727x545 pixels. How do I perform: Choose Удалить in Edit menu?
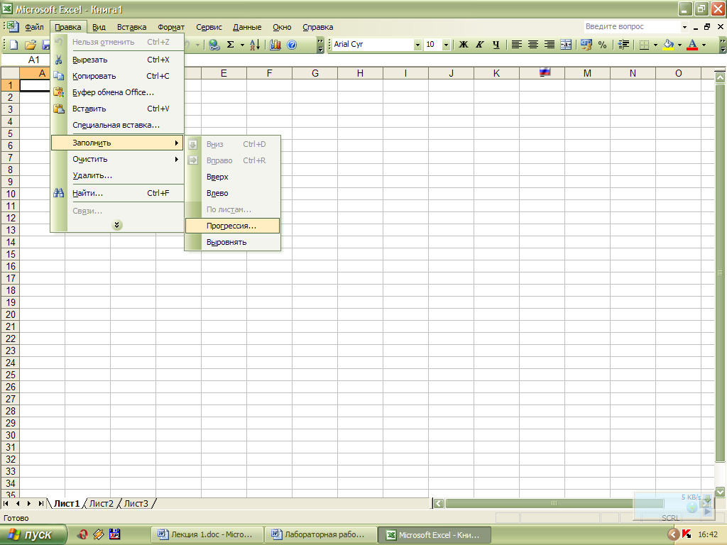pos(117,175)
